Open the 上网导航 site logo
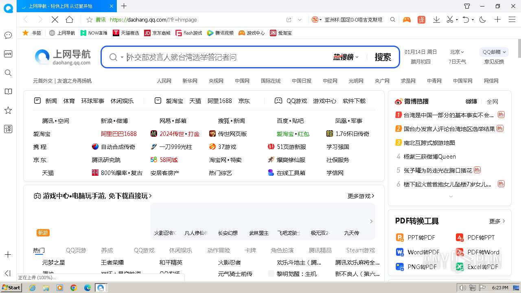The width and height of the screenshot is (521, 293). pyautogui.click(x=63, y=57)
